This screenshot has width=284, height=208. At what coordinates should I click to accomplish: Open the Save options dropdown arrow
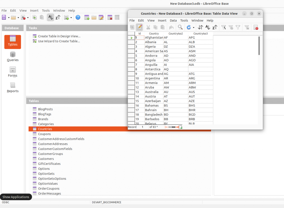click(x=28, y=18)
